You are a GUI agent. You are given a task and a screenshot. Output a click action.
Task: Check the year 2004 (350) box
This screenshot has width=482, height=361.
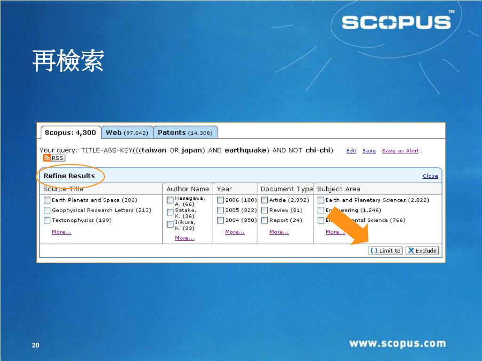pos(220,220)
